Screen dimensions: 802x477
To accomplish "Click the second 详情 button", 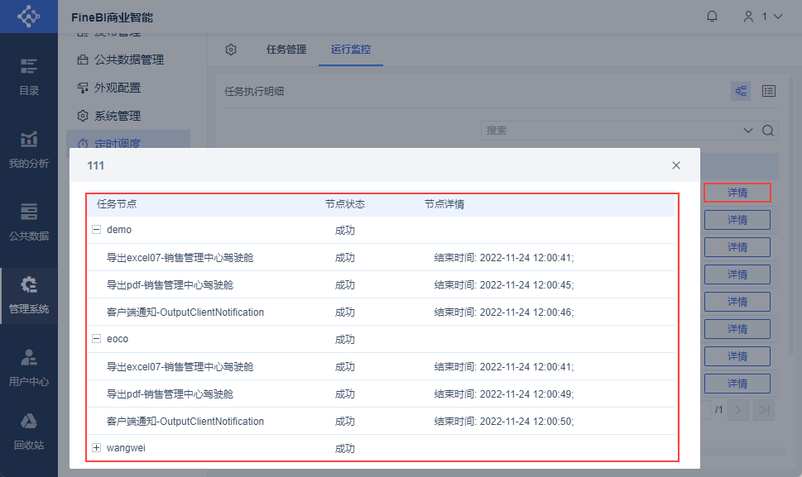I will (x=737, y=220).
